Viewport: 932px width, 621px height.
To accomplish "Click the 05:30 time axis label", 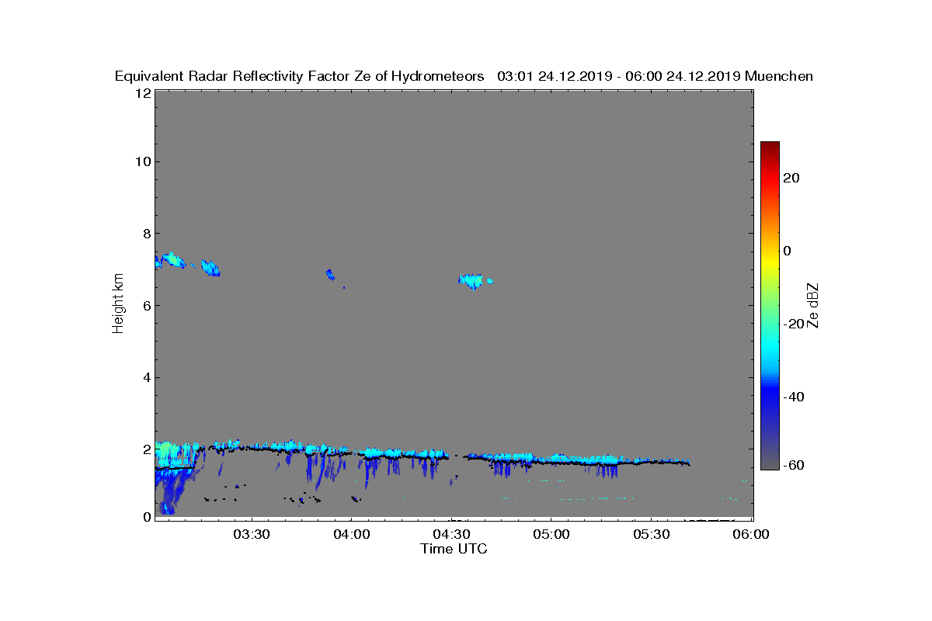I will pos(652,535).
